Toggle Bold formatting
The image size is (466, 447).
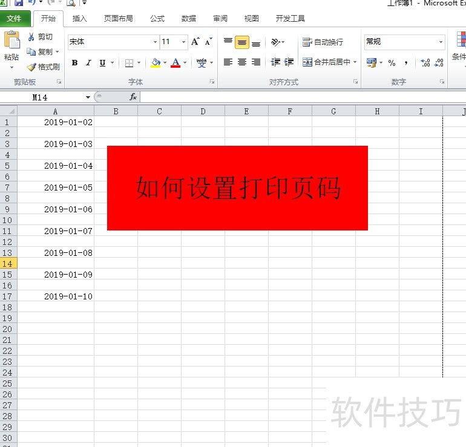(x=75, y=63)
